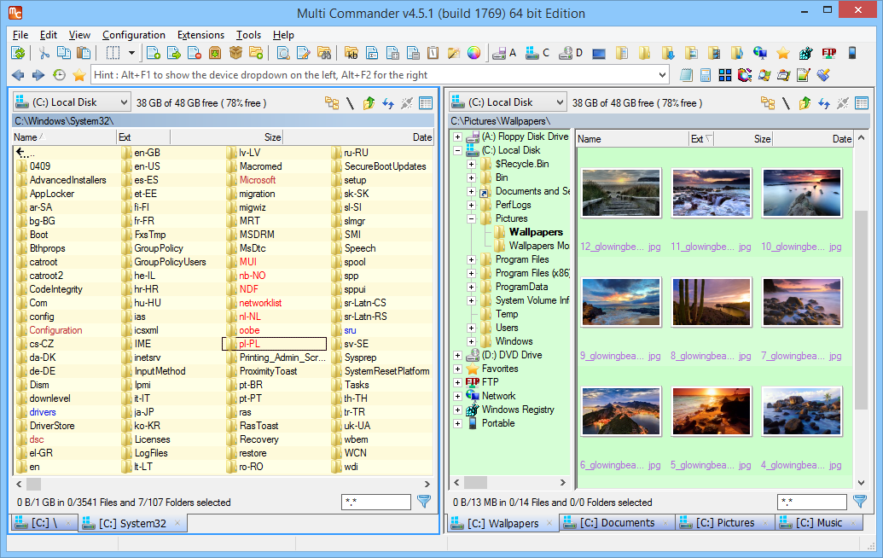Select the Favorites tree item
883x558 pixels.
click(x=500, y=369)
